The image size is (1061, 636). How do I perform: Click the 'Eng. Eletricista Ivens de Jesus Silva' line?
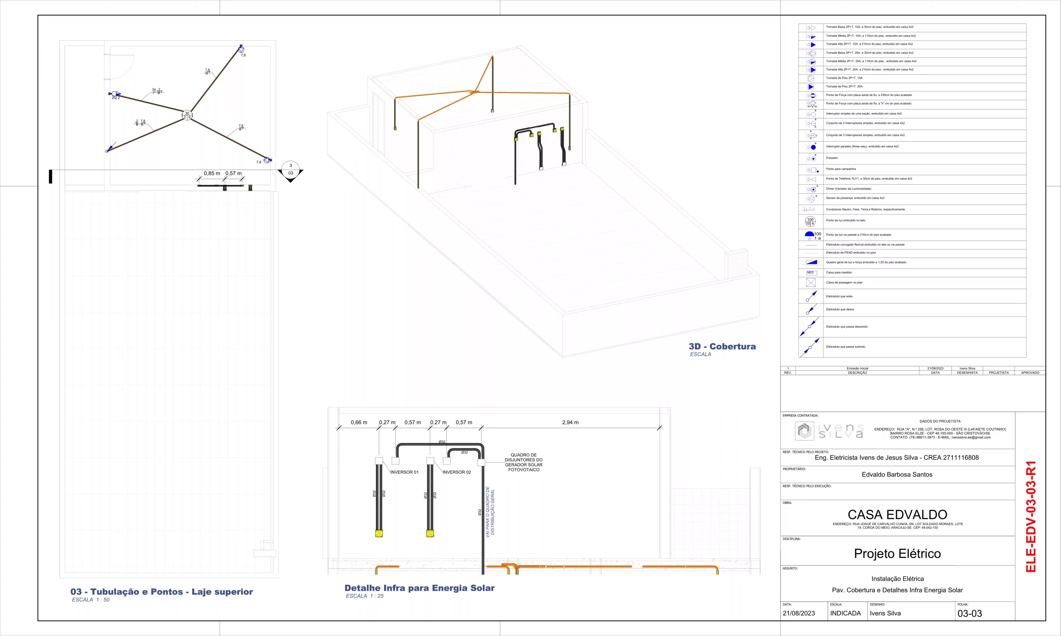(897, 458)
